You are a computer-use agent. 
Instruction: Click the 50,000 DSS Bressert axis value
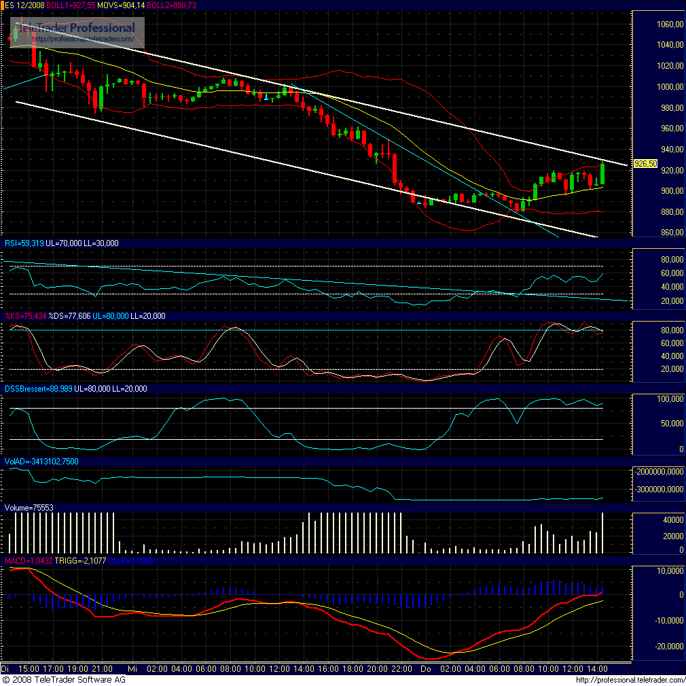pos(672,423)
